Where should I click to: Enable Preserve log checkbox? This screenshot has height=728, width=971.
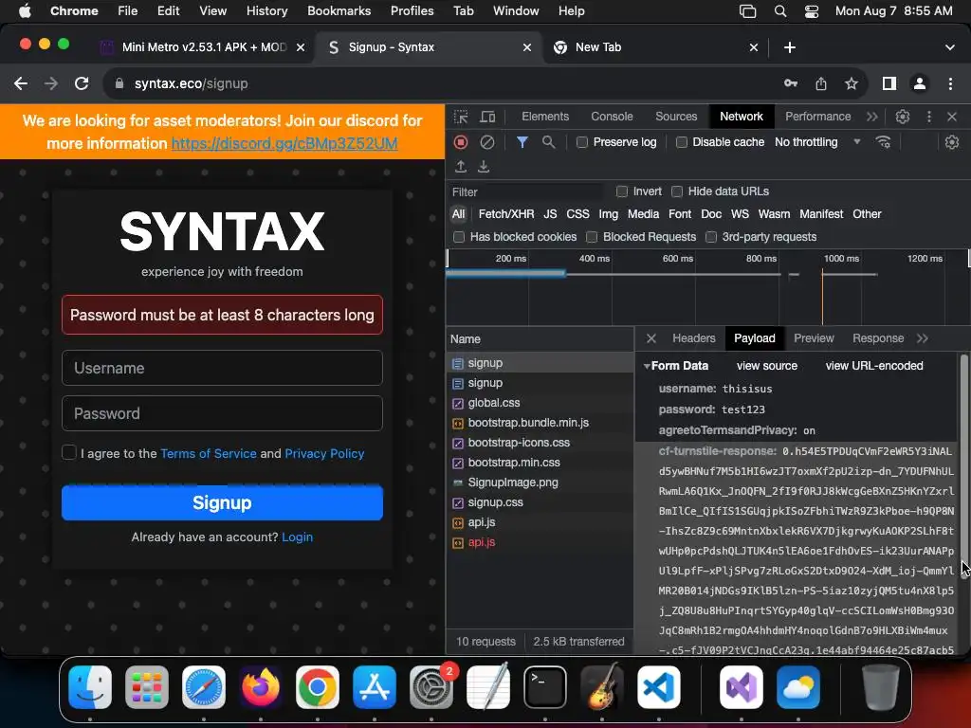pyautogui.click(x=582, y=142)
